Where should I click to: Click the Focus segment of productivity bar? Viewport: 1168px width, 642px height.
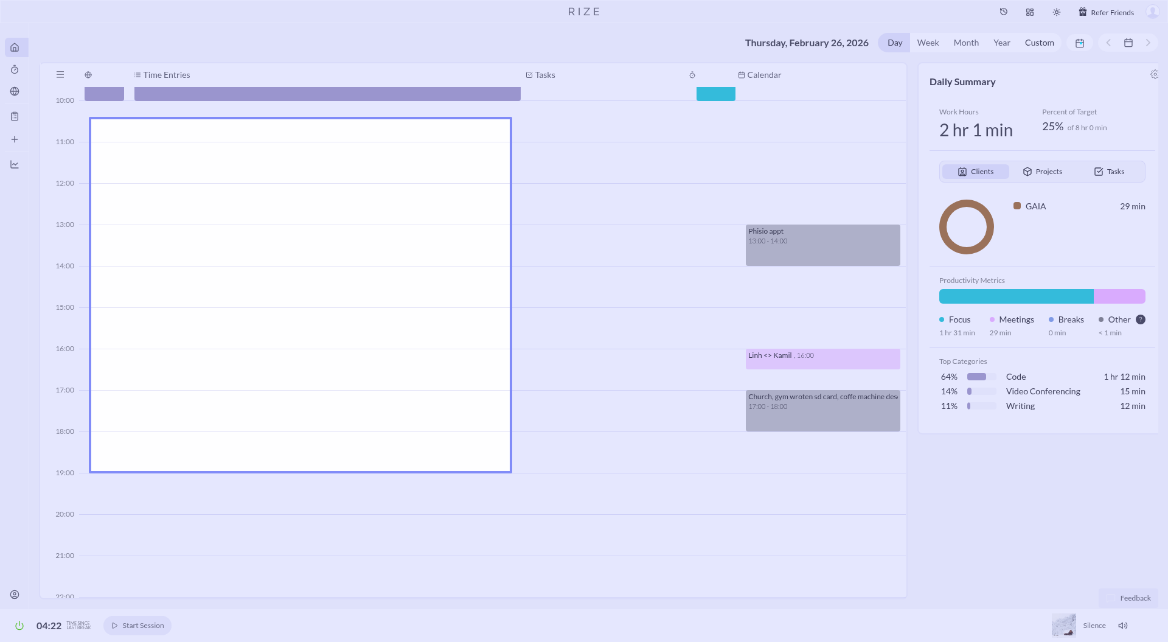[1016, 296]
